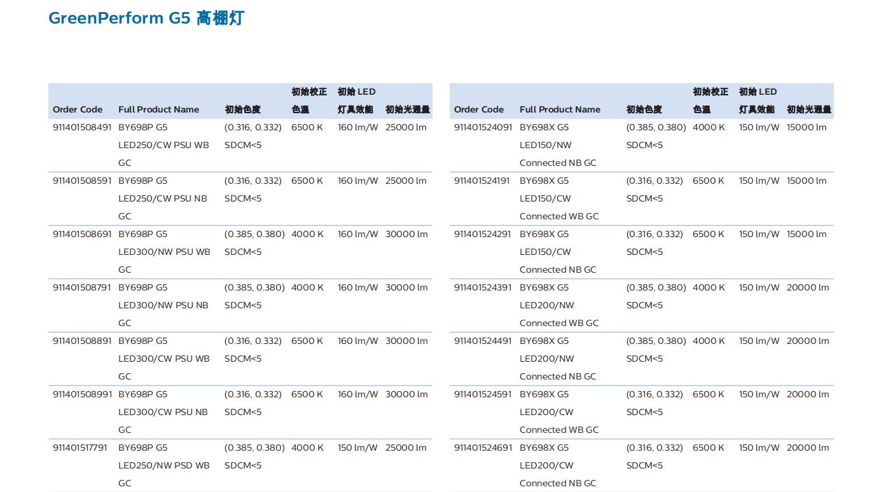This screenshot has height=492, width=879.
Task: Click LED250/CW PSU WB in row 911401508491
Action: [163, 145]
